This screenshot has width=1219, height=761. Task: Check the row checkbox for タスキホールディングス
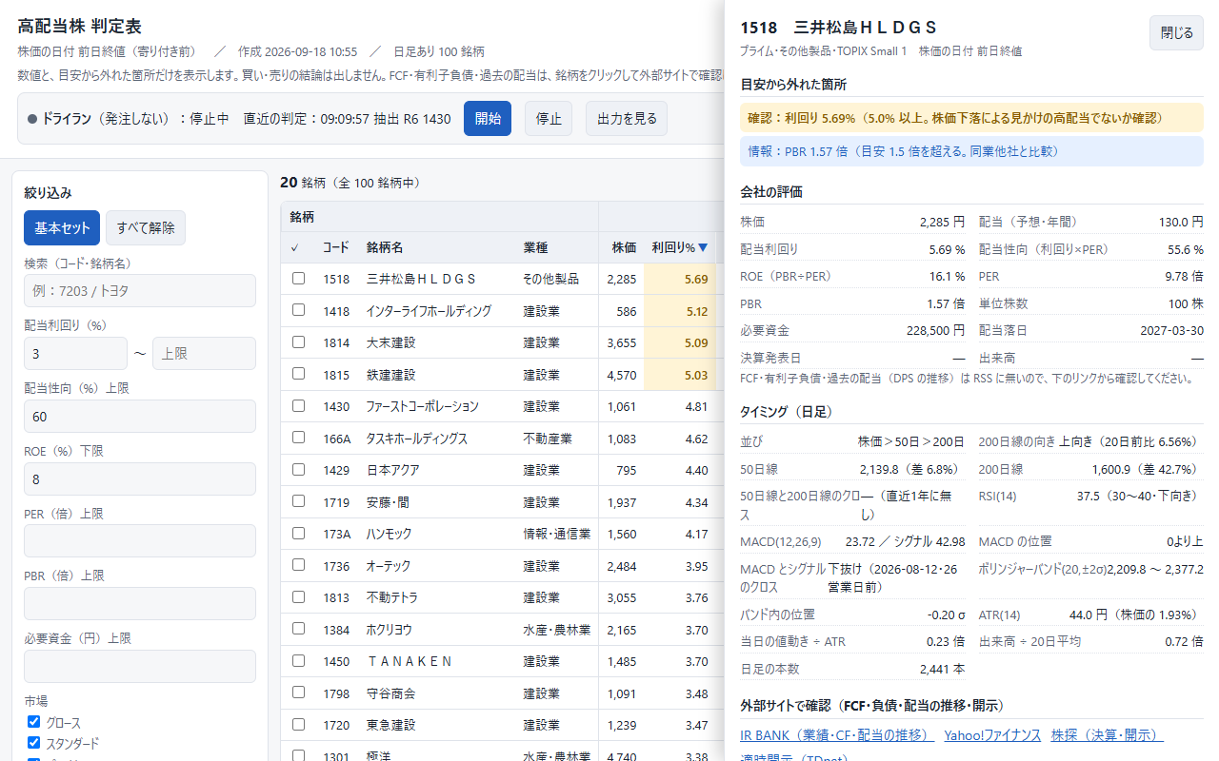pyautogui.click(x=298, y=438)
